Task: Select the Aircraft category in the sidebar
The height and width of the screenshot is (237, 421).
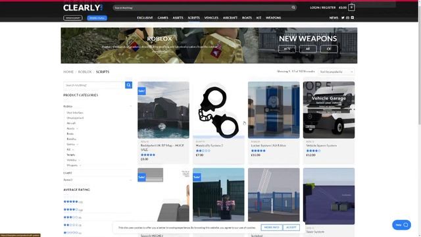Action: (71, 123)
